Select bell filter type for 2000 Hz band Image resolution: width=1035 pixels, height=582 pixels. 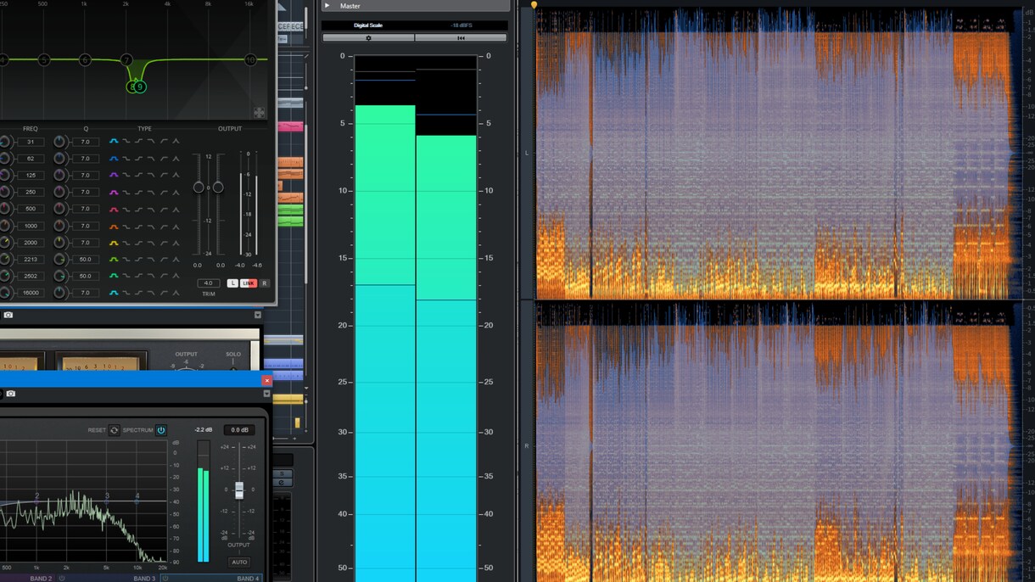114,243
